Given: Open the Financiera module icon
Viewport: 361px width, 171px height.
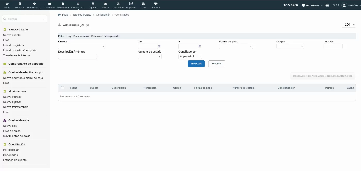Looking at the screenshot, I should 63,4.
